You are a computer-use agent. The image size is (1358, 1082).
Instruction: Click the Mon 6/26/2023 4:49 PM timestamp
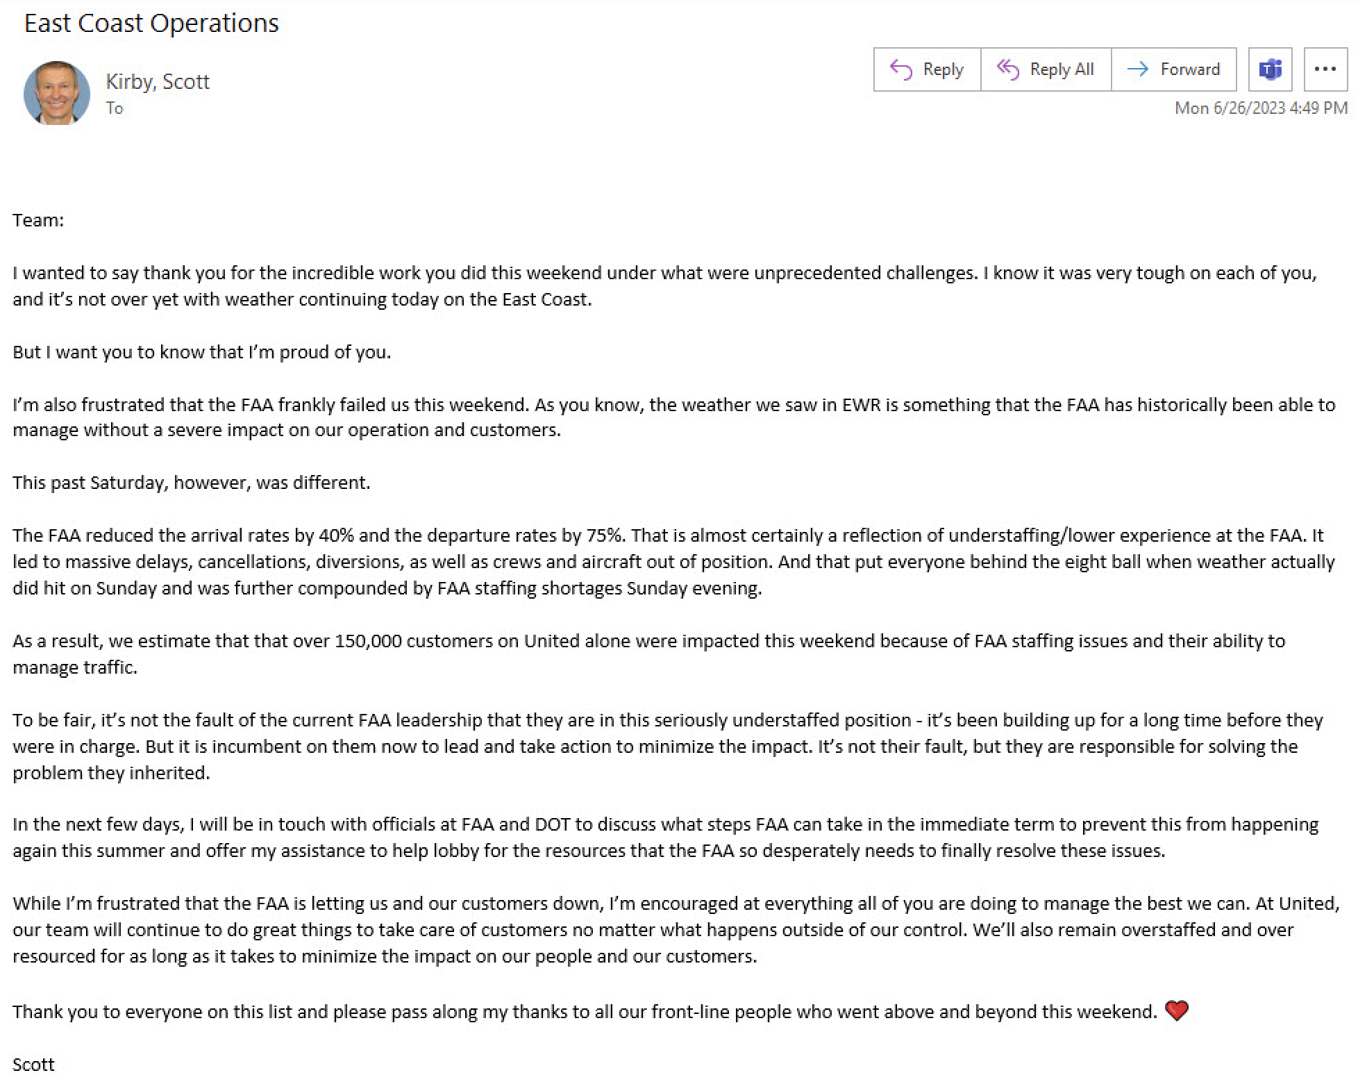point(1260,108)
